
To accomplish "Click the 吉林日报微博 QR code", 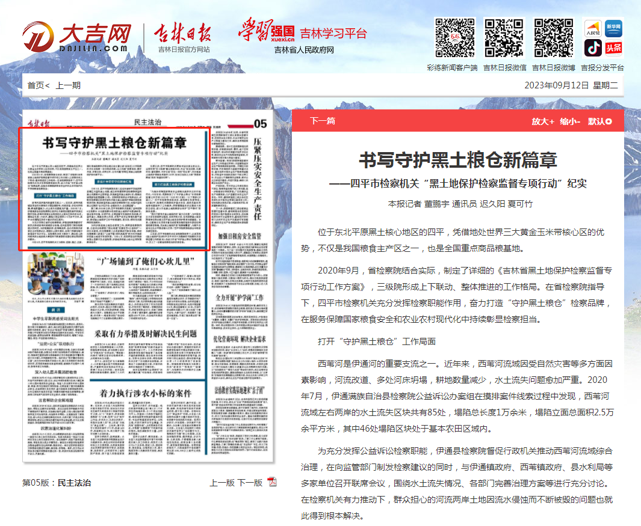I will click(553, 37).
